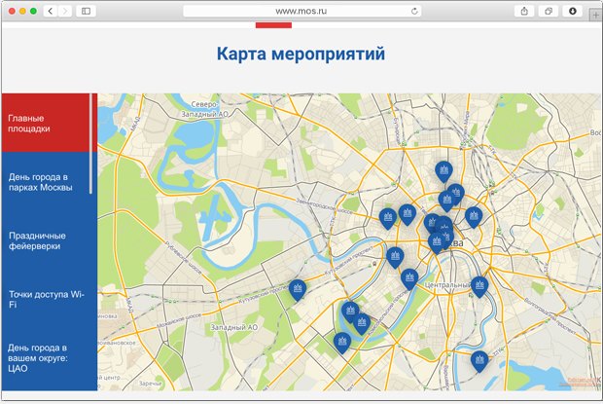Viewport: 603px width, 404px height.
Task: Select the bottom-right blue event marker
Action: point(479,361)
